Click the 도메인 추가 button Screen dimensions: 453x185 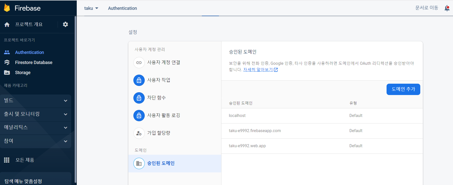click(x=403, y=89)
